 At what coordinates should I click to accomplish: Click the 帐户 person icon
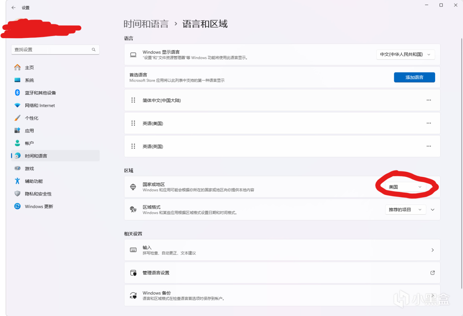(x=17, y=143)
